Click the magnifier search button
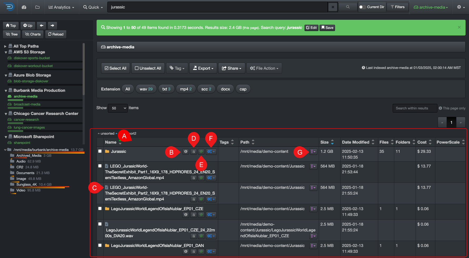Viewport: 469px width, 258px height. [x=348, y=7]
